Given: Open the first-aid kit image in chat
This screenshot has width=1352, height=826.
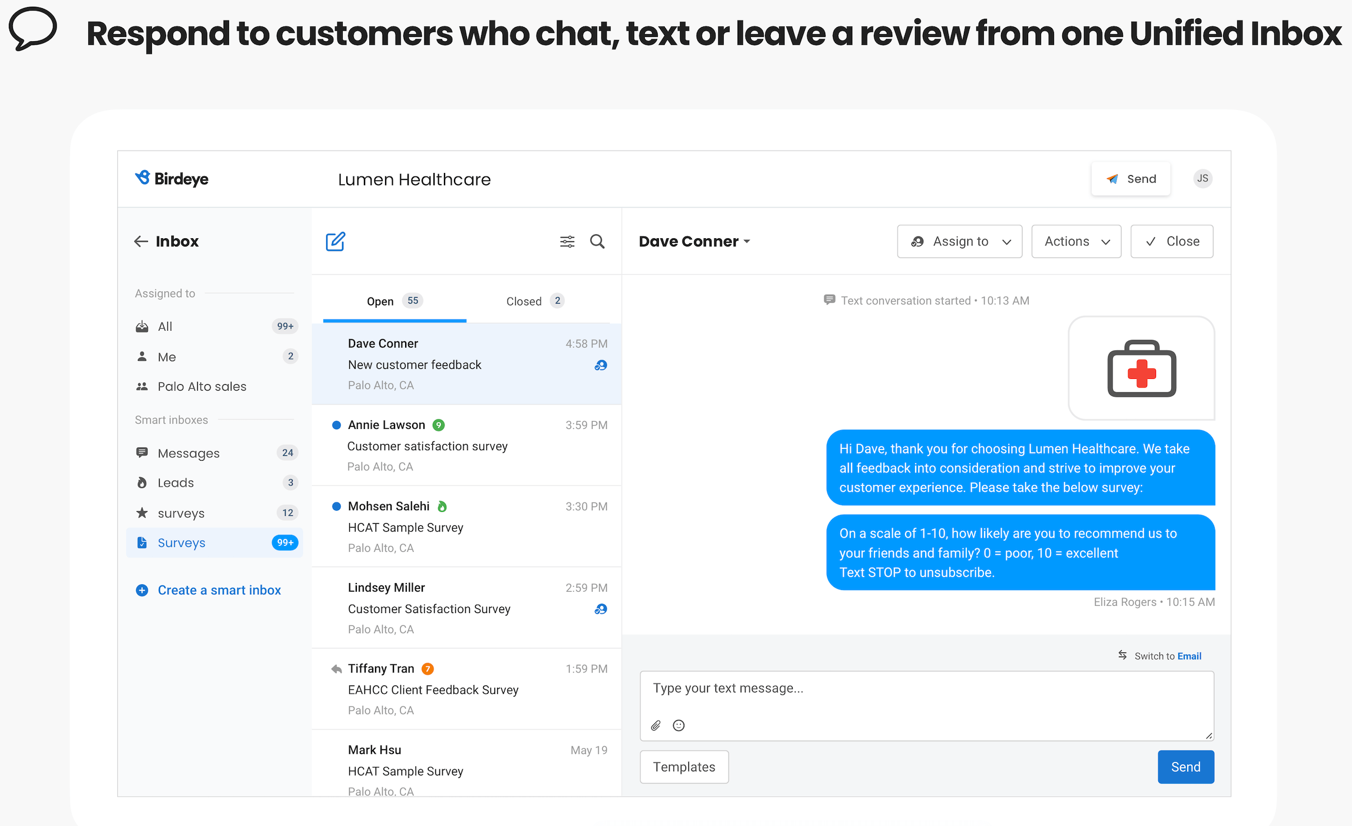Looking at the screenshot, I should 1142,368.
